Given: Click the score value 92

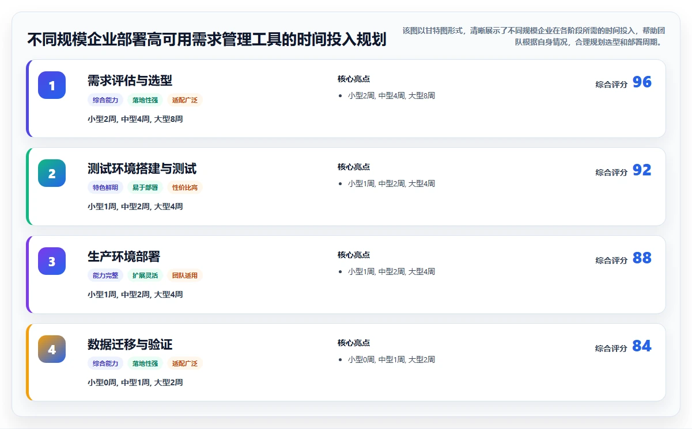Looking at the screenshot, I should [x=642, y=170].
